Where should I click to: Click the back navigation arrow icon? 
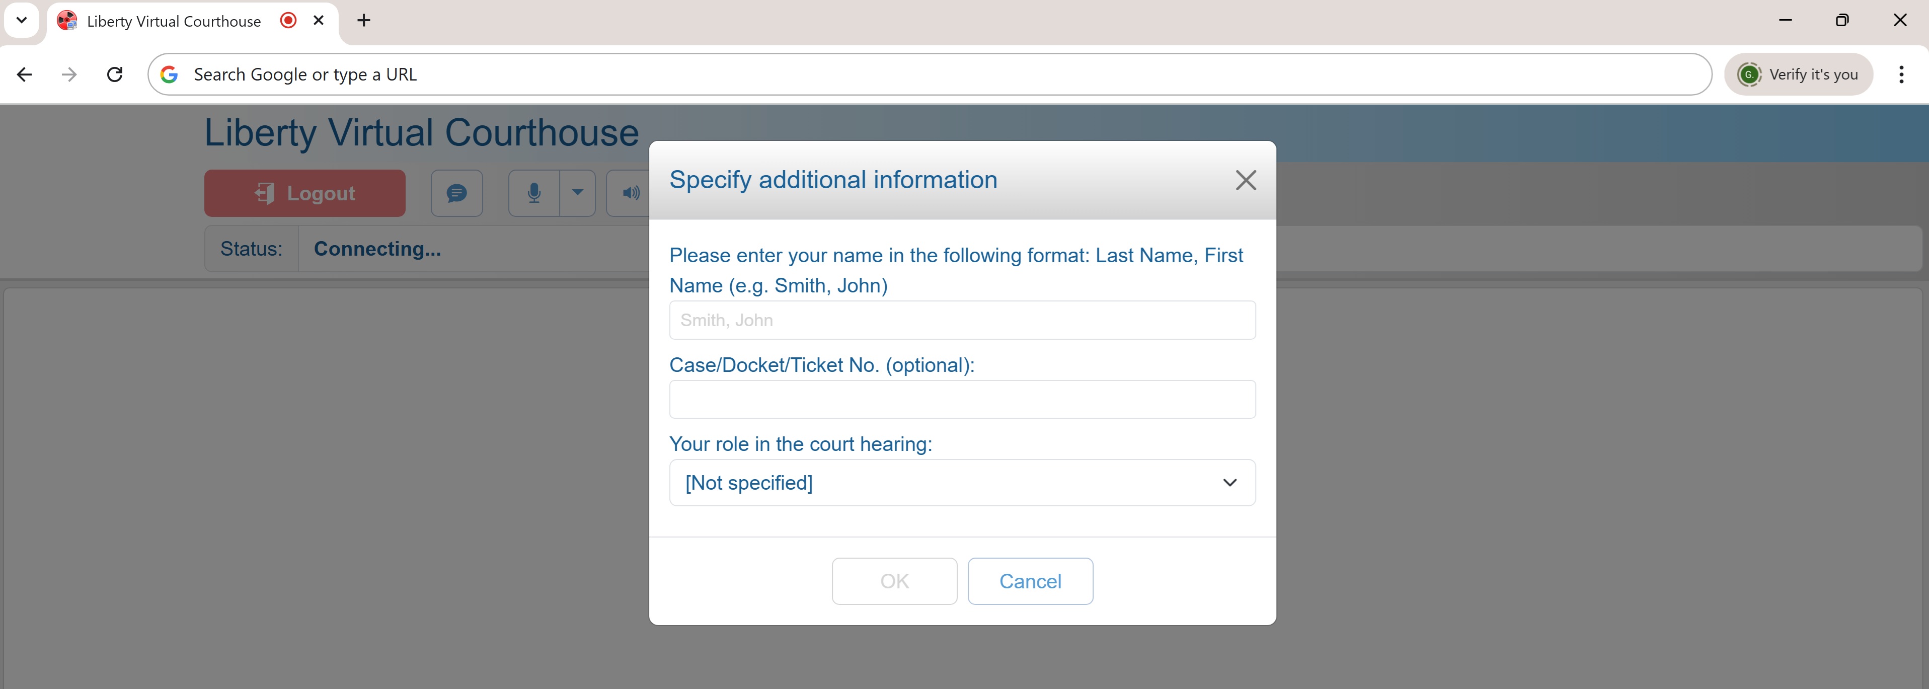tap(25, 74)
